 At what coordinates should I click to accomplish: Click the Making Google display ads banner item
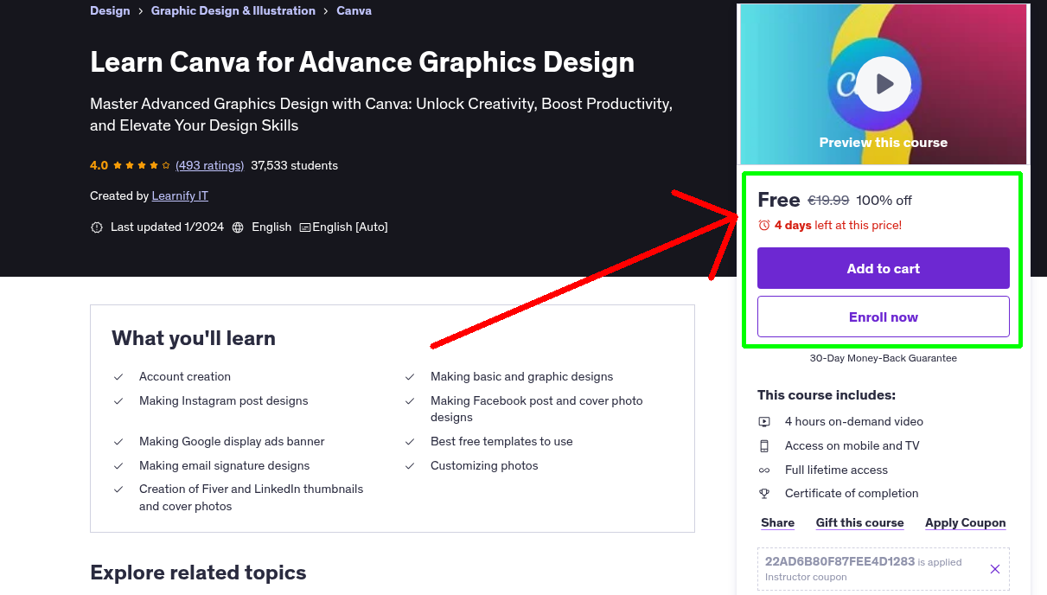click(x=232, y=442)
